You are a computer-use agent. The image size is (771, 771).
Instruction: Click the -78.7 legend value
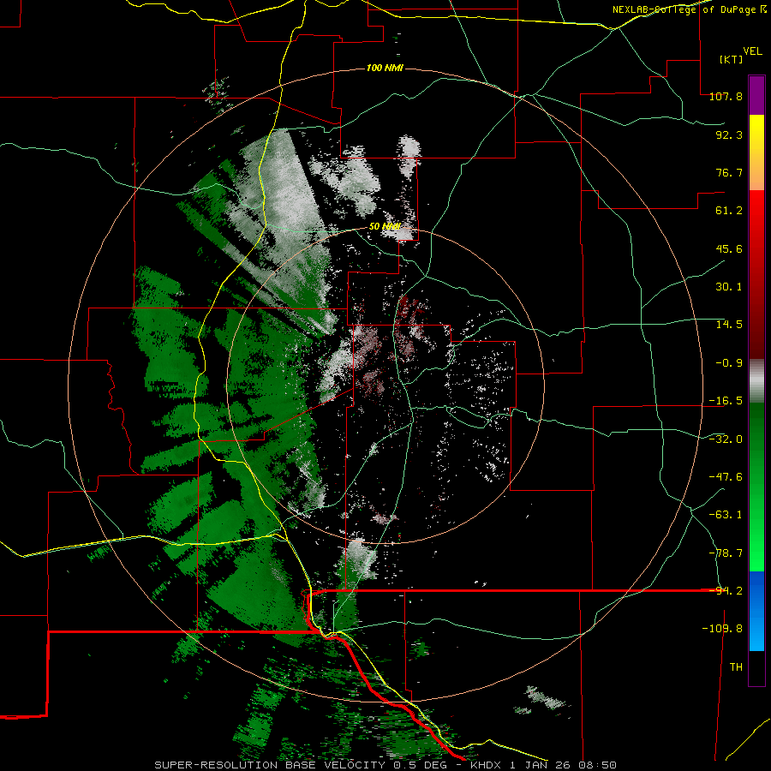(726, 553)
